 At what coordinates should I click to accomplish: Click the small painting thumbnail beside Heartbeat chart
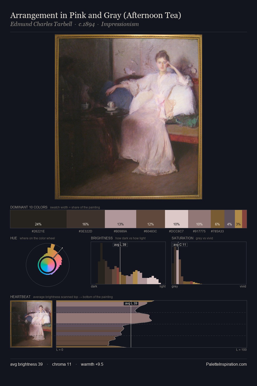coord(31,324)
